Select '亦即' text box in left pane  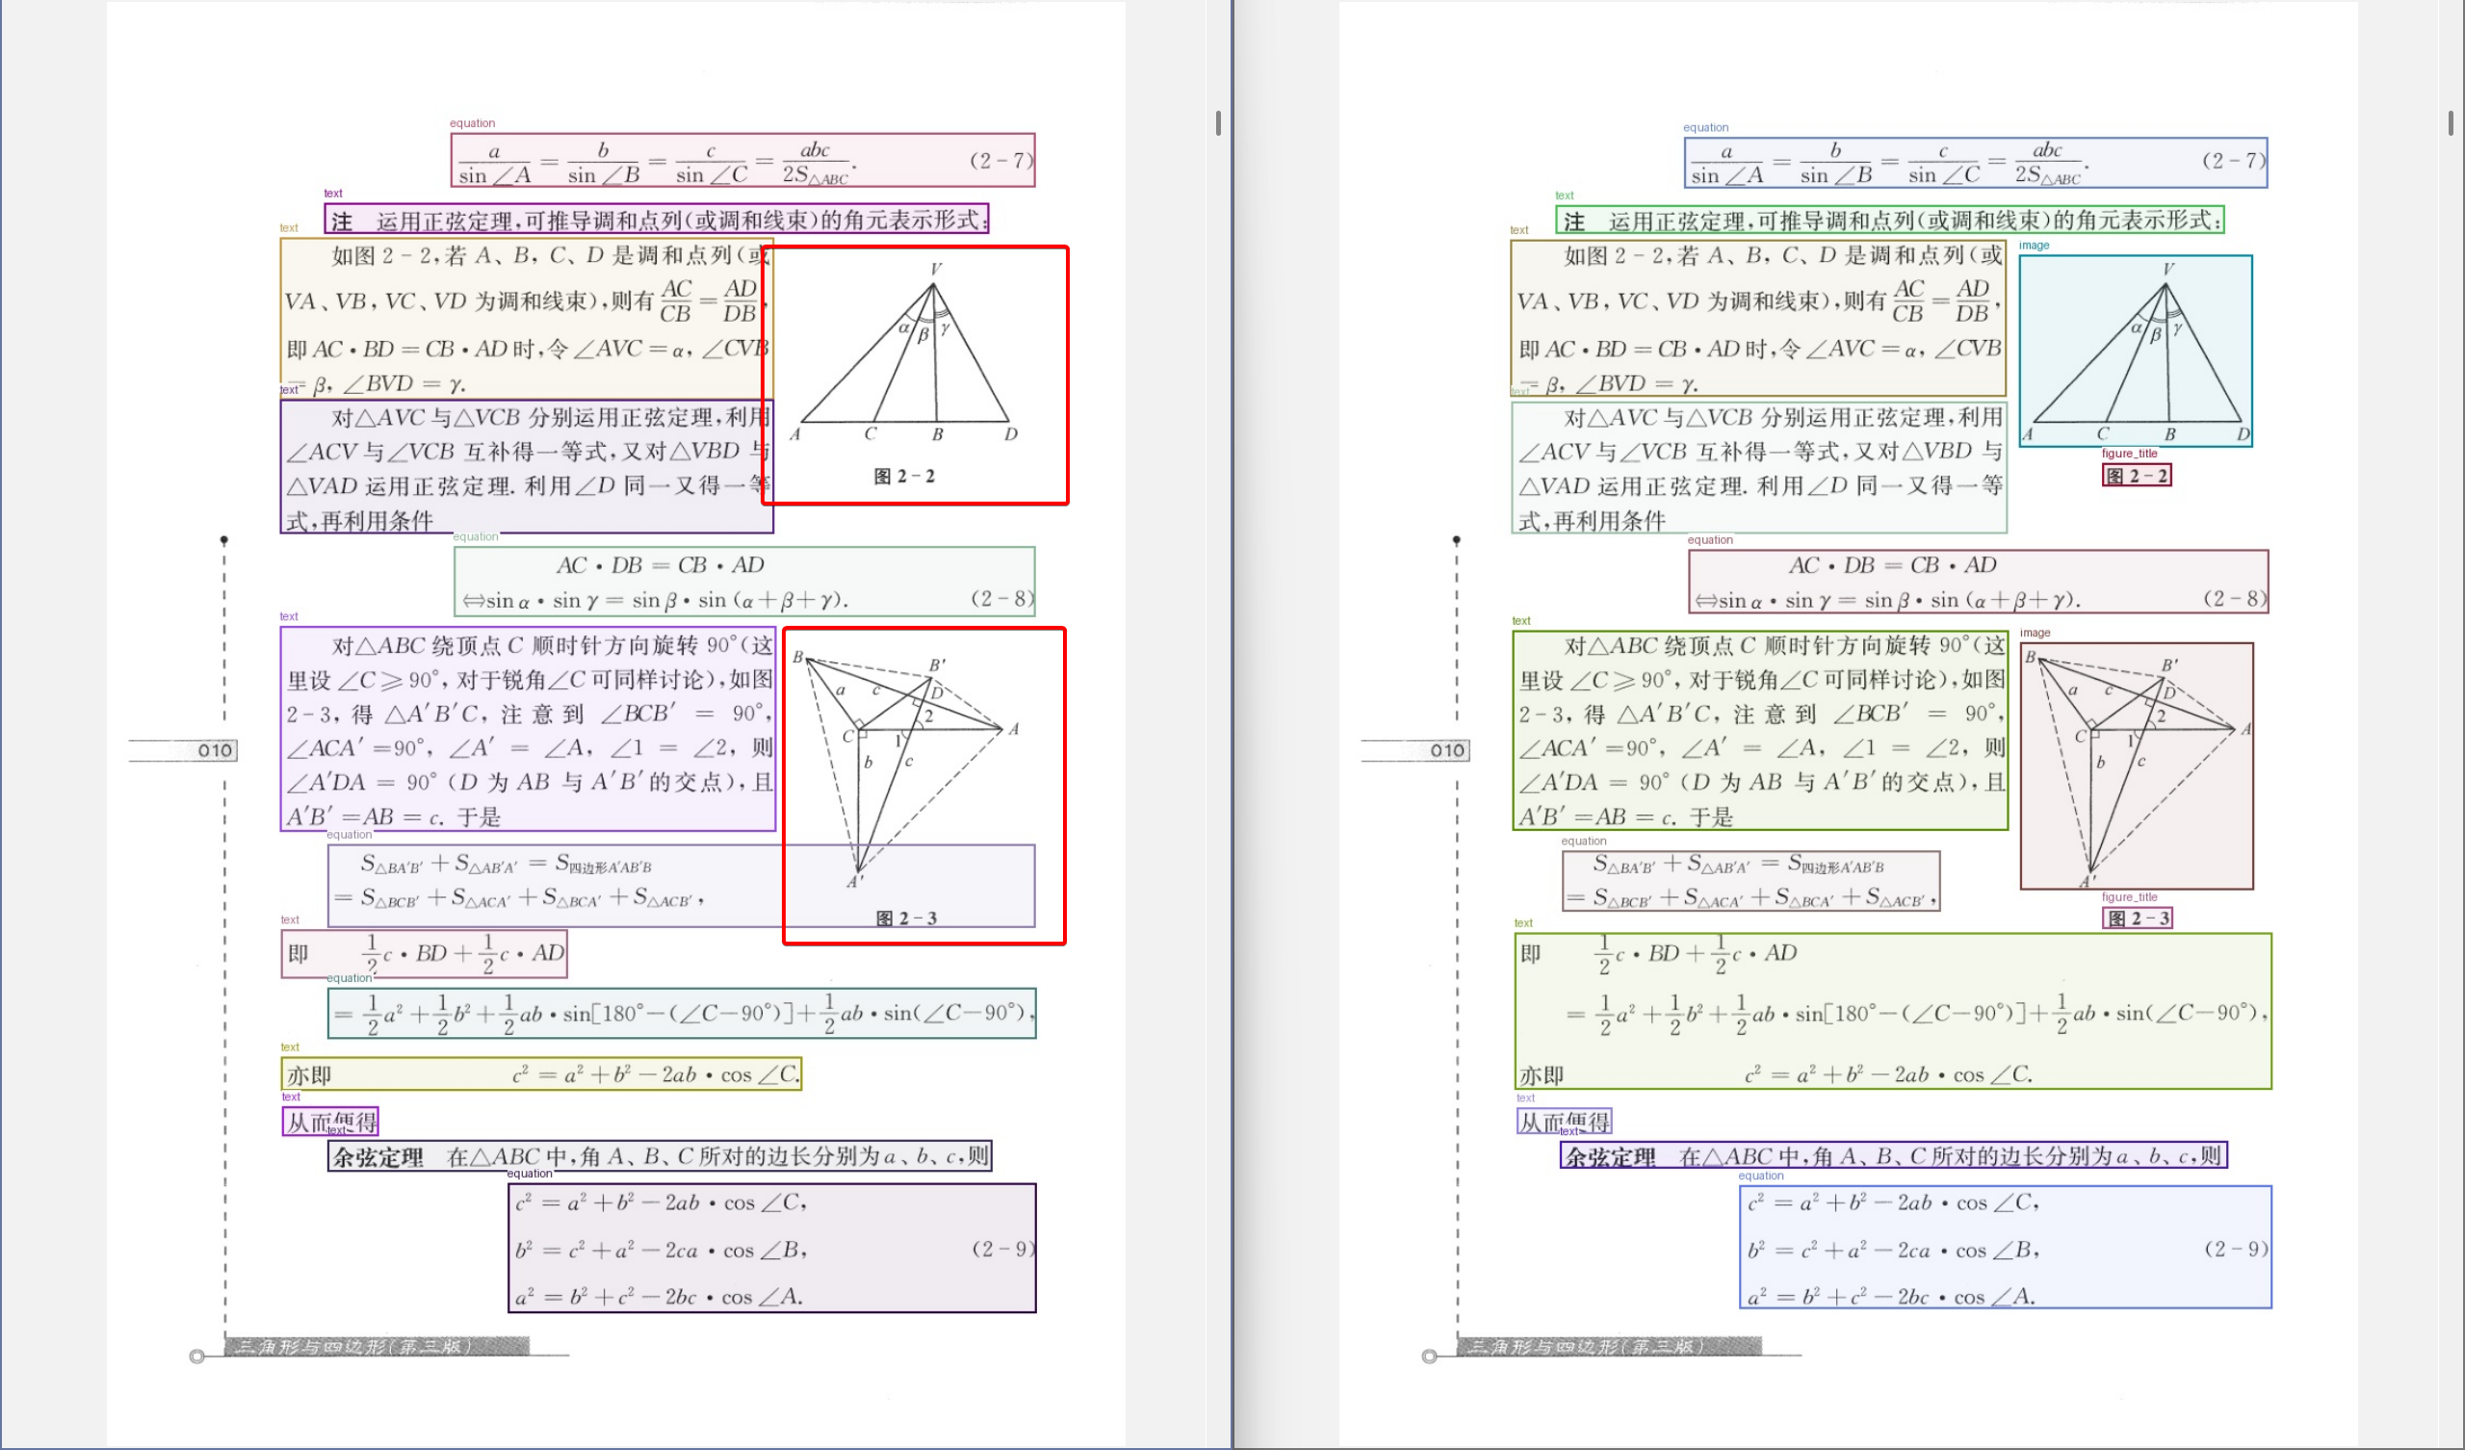point(540,1075)
